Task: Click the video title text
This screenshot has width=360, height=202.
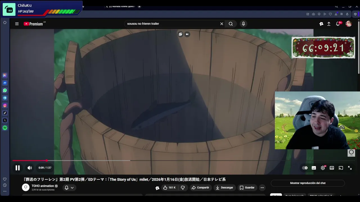Action: (124, 180)
